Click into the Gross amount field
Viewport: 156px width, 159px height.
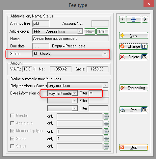tap(98, 69)
